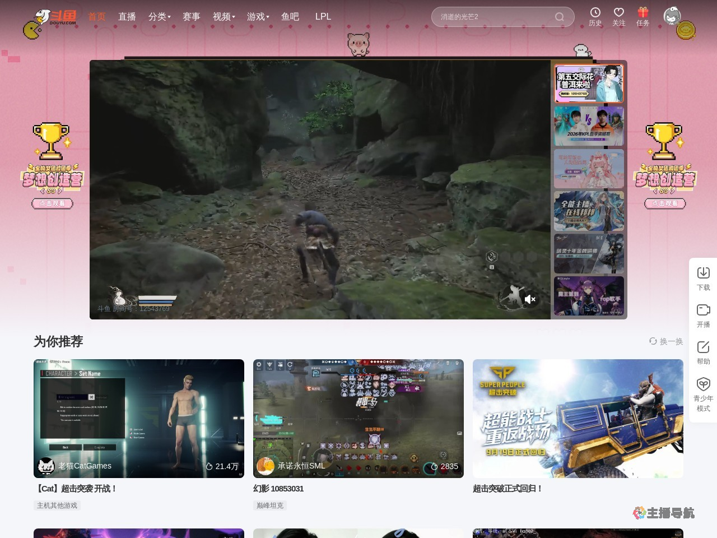Select the 2026 KPL sidebar stream thumbnail

pos(589,126)
